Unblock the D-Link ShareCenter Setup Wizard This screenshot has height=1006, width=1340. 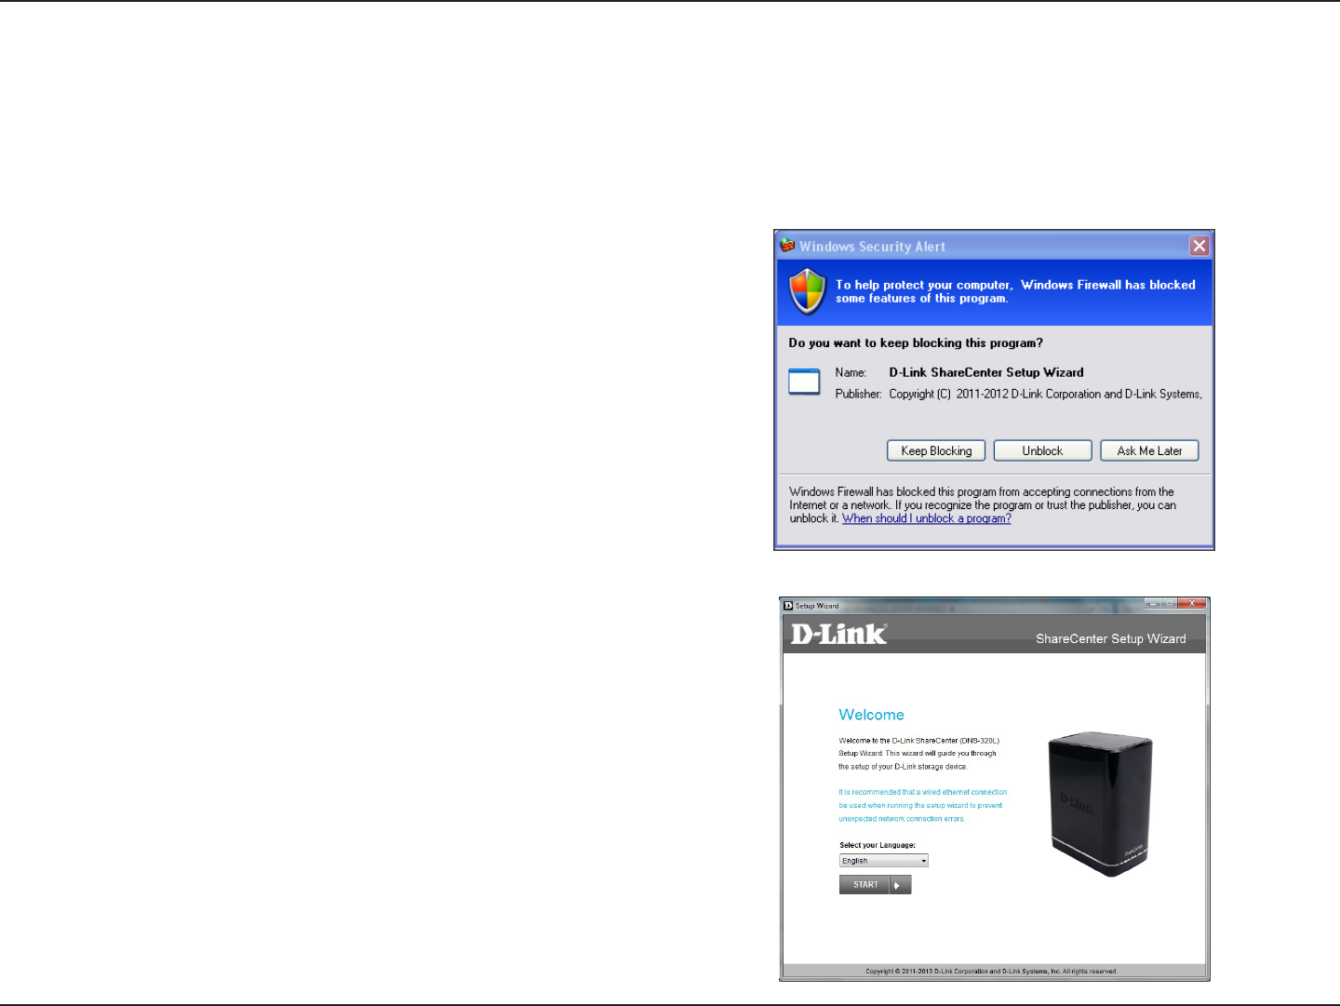pyautogui.click(x=1042, y=450)
